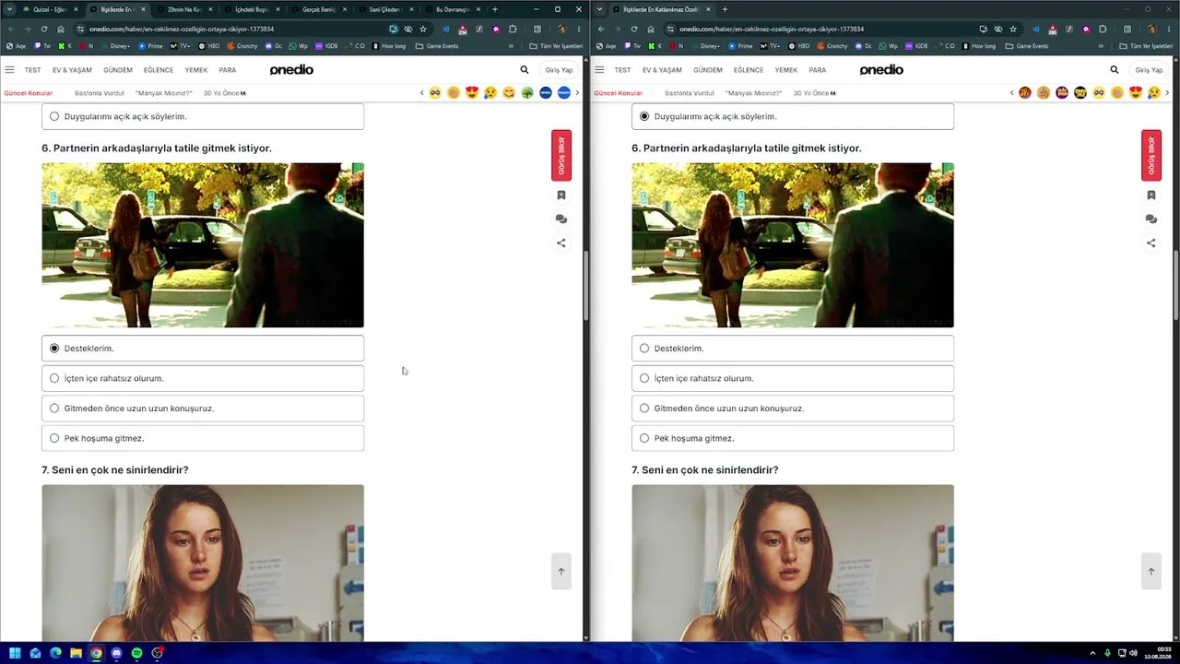
Task: Click the back-to-top arrow in the left window
Action: (560, 572)
